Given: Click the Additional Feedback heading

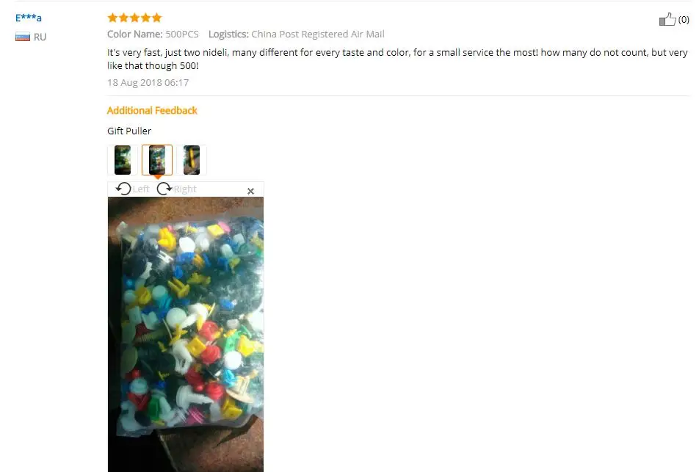Looking at the screenshot, I should tap(152, 111).
